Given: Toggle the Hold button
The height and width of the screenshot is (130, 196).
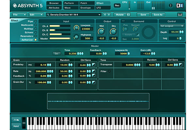Looking at the screenshot, I should coord(16,126).
